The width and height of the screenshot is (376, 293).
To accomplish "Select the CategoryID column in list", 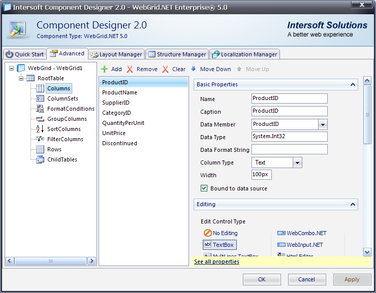I will click(x=144, y=113).
